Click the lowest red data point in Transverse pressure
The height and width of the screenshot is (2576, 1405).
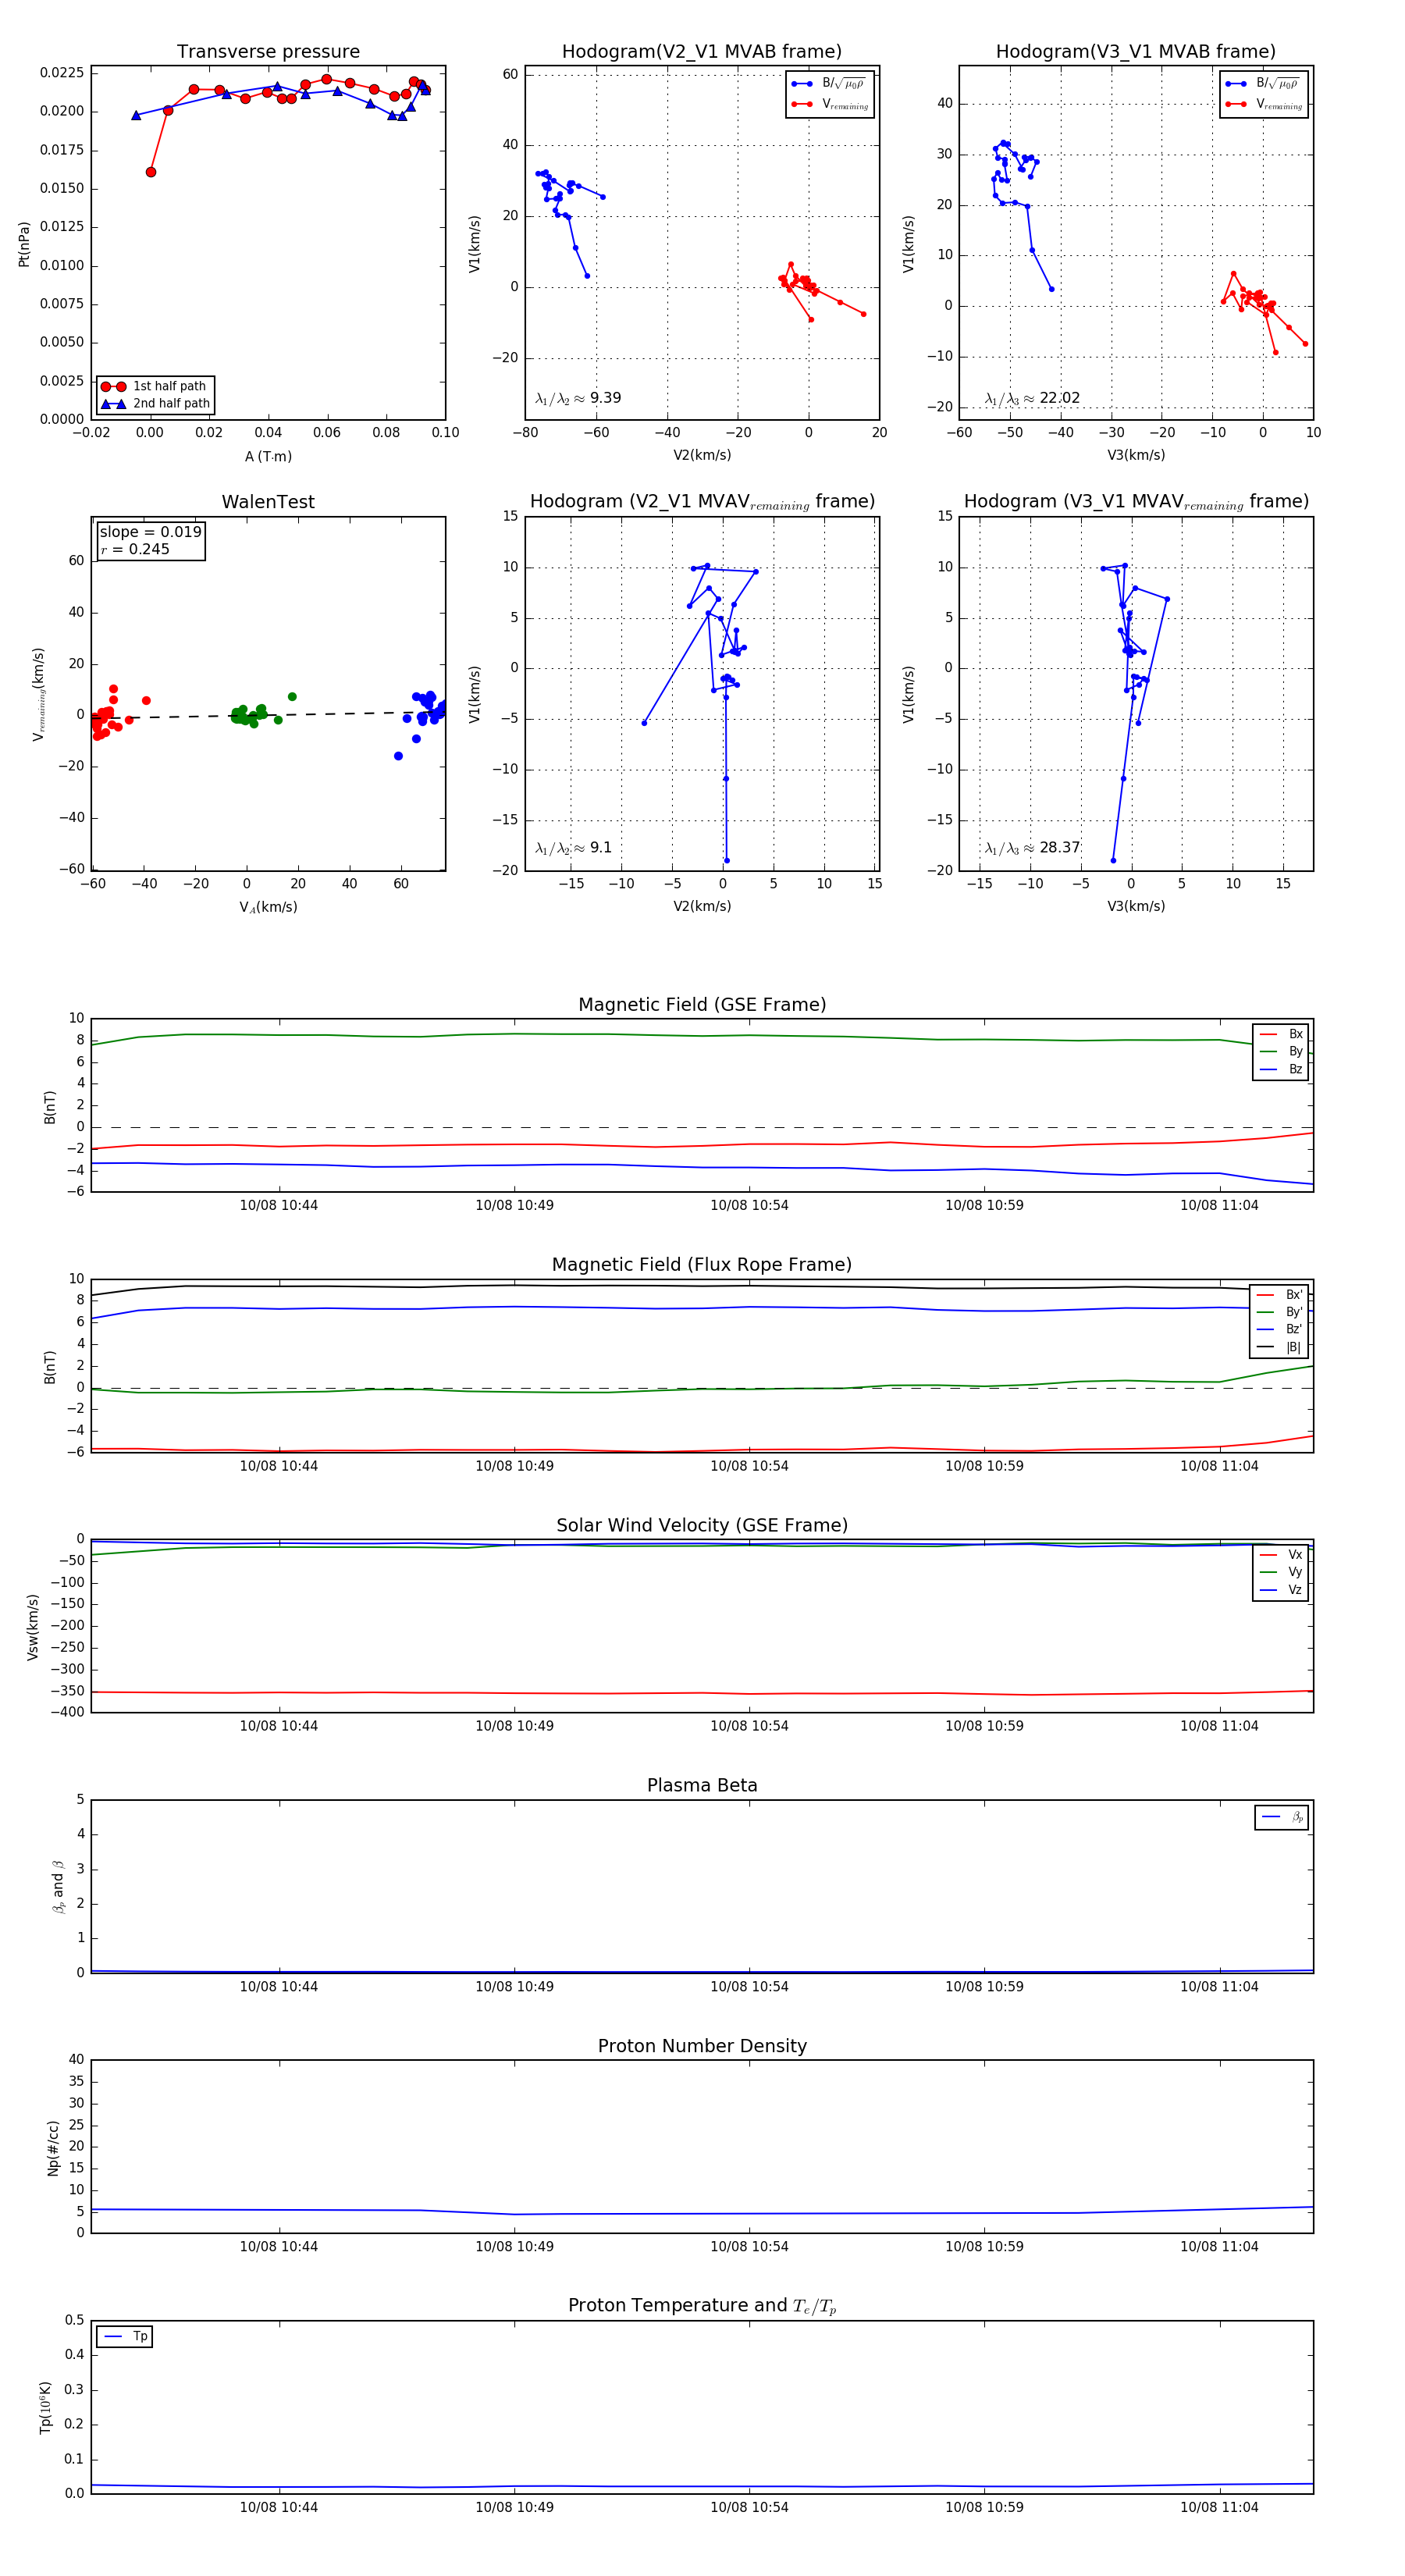coord(151,172)
